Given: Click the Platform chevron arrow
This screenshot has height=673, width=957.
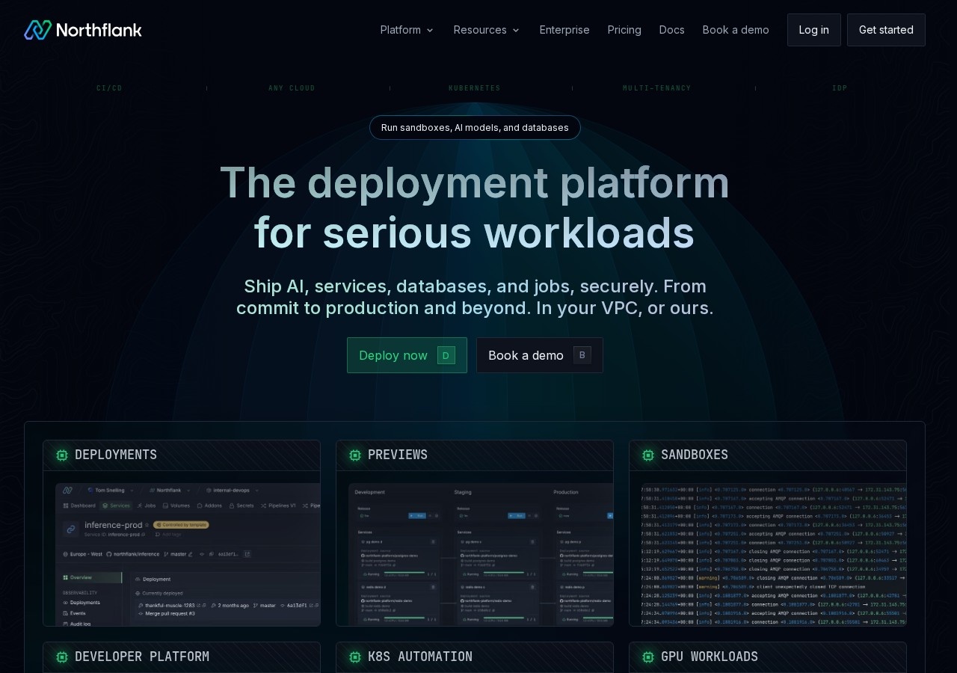Looking at the screenshot, I should pyautogui.click(x=430, y=31).
